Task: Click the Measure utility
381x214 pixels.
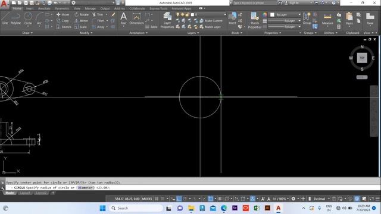Action: pos(327,18)
